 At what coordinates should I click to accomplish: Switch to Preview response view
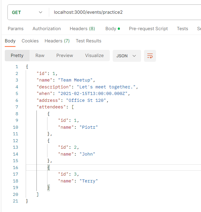tap(65, 56)
